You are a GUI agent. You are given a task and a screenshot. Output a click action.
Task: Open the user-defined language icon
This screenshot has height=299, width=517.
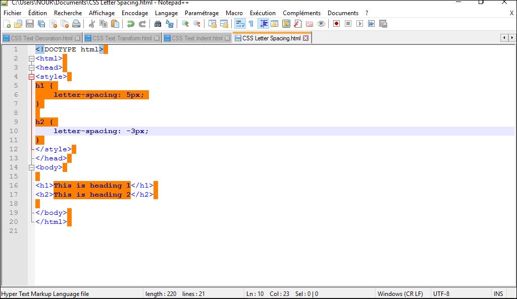pyautogui.click(x=275, y=24)
